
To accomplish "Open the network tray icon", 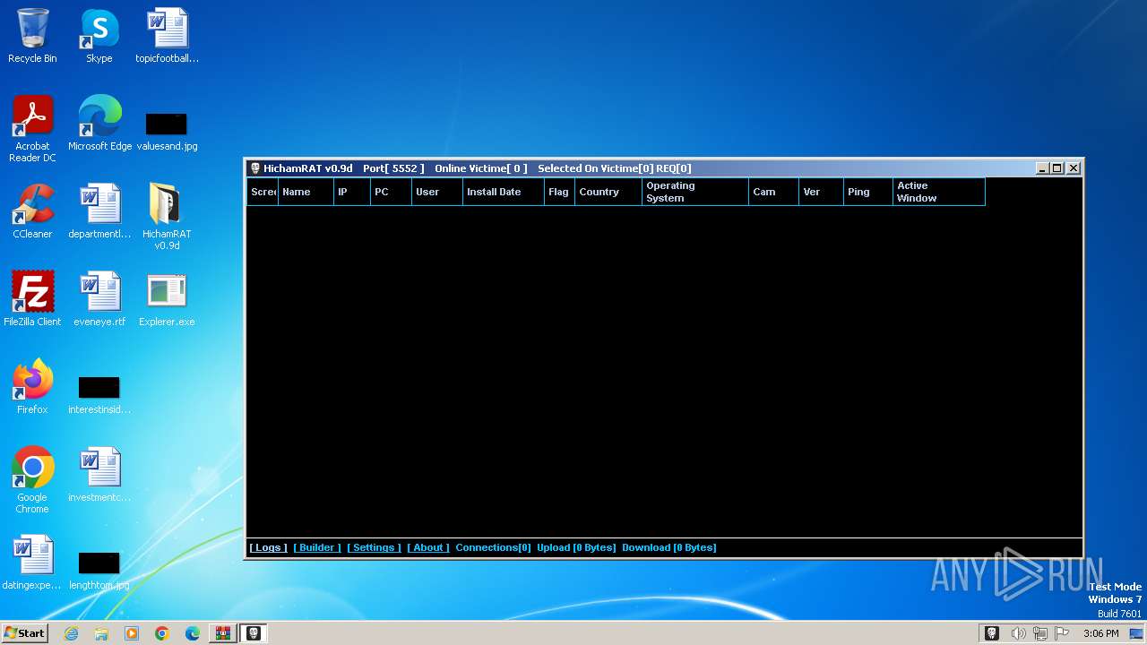I will tap(1039, 633).
